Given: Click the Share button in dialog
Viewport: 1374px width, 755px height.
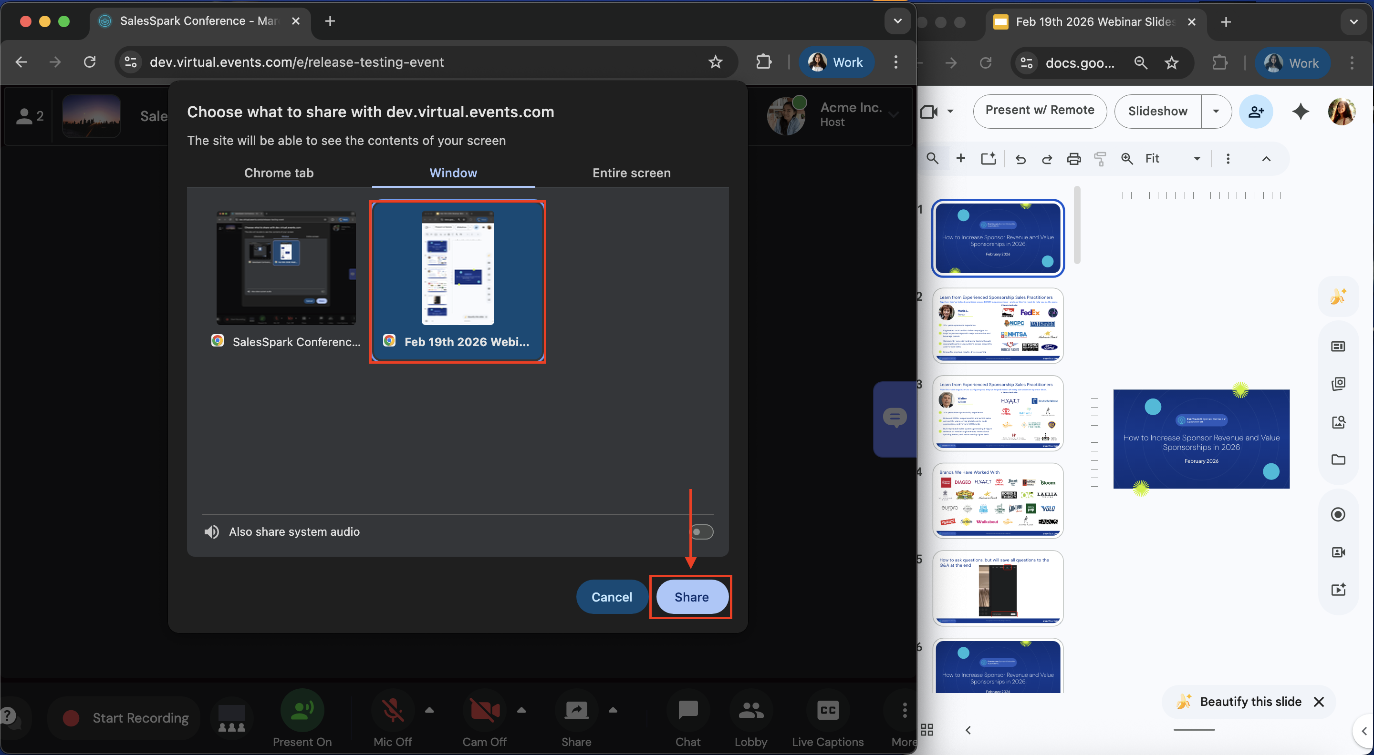Looking at the screenshot, I should pyautogui.click(x=691, y=597).
